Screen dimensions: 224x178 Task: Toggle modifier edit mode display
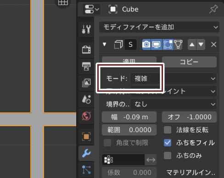(x=168, y=44)
